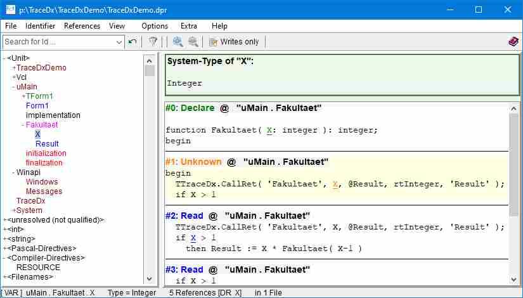Click 'Type = Integer' in status bar
The width and height of the screenshot is (523, 298).
[132, 293]
